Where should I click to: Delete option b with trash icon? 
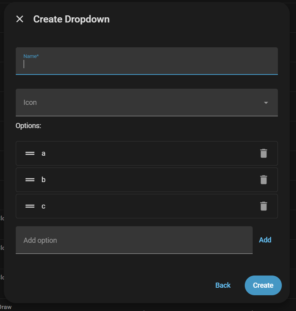tap(264, 180)
